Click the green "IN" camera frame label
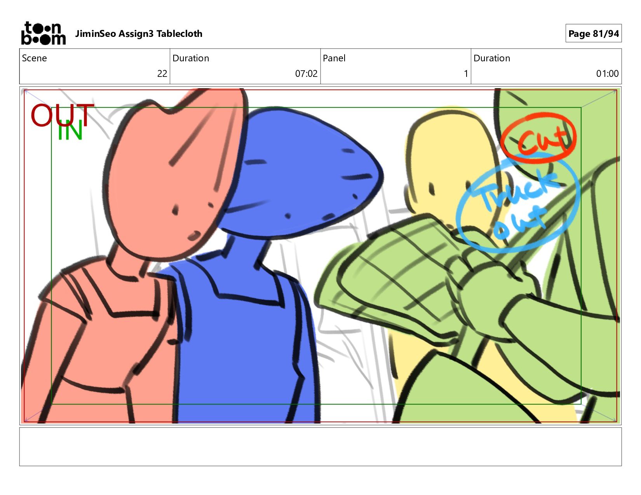The image size is (641, 495). (70, 131)
